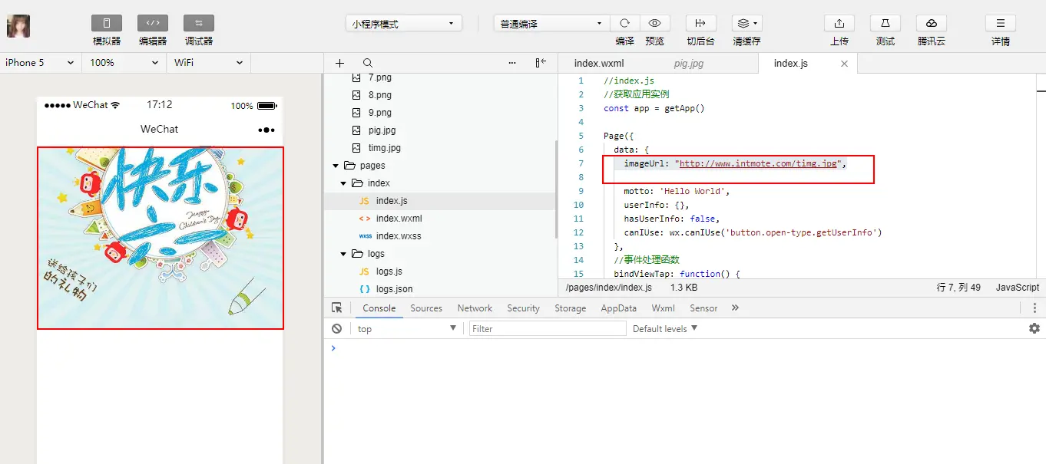Image resolution: width=1046 pixels, height=464 pixels.
Task: Click the 编译 compile refresh icon
Action: click(625, 23)
